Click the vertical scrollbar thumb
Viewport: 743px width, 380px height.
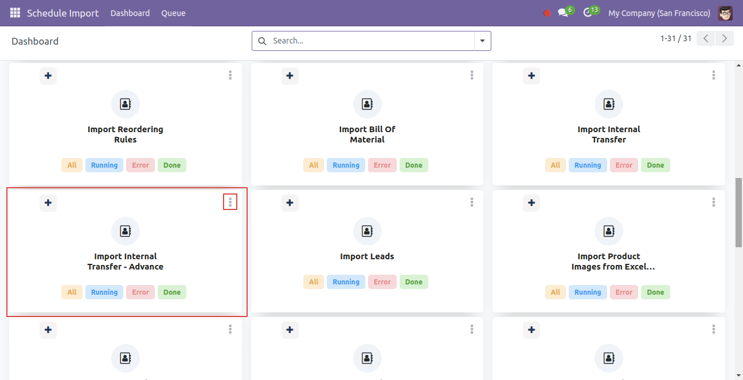point(739,212)
